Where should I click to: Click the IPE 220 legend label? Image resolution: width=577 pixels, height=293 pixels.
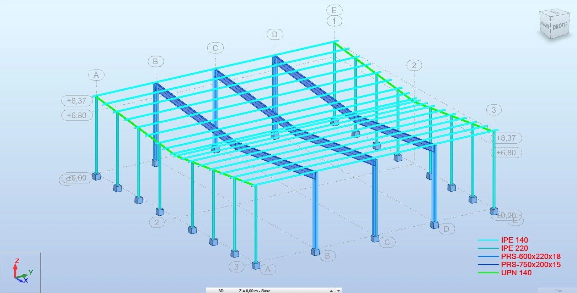(x=514, y=248)
